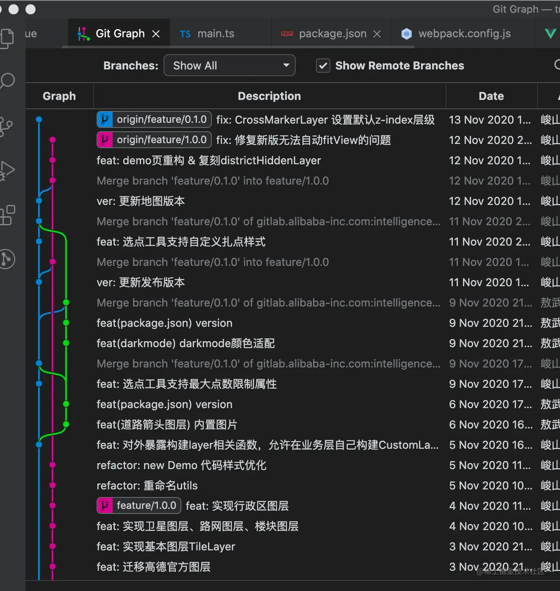Select commit 'feat: 实现行政区图层'
Image resolution: width=560 pixels, height=591 pixels.
pos(237,506)
